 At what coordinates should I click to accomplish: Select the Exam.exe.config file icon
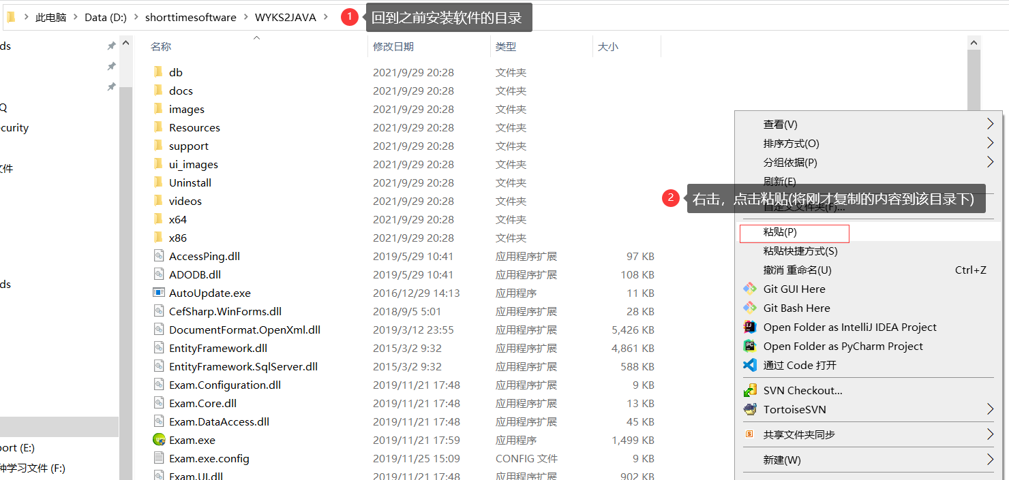159,458
